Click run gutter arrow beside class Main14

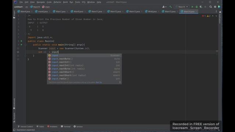[21, 41]
